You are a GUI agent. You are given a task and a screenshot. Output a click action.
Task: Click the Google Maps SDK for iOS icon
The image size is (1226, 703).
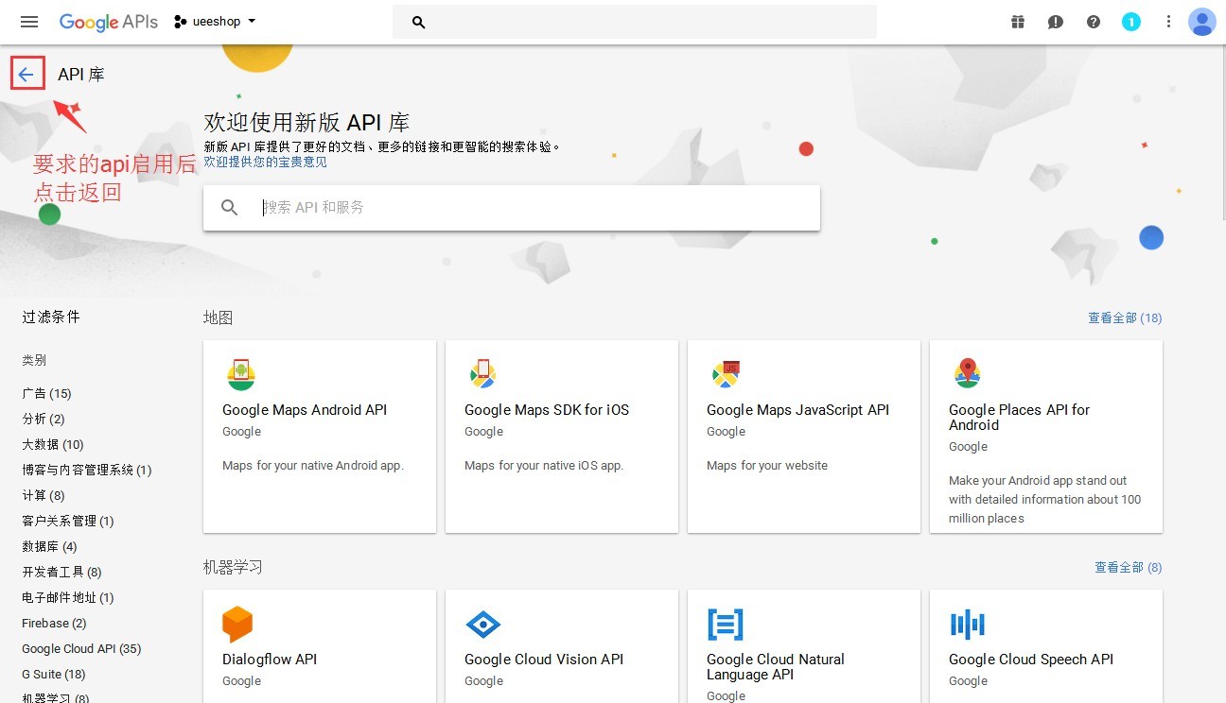click(x=483, y=374)
